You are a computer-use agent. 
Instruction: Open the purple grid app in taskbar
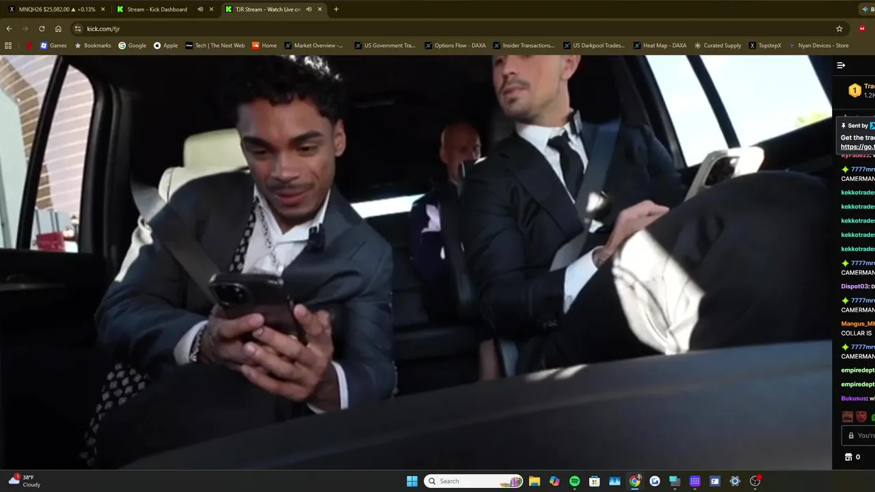point(695,481)
